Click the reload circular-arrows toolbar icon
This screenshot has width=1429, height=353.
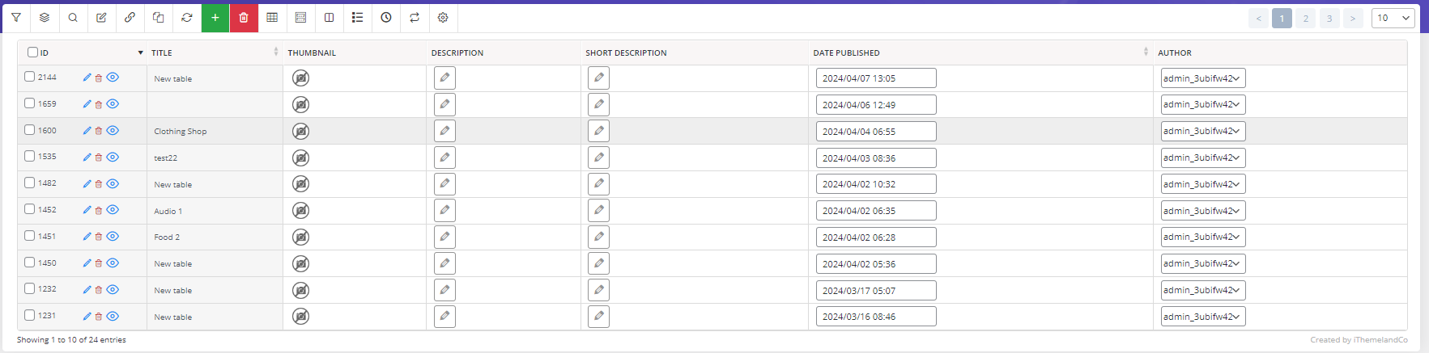tap(187, 18)
